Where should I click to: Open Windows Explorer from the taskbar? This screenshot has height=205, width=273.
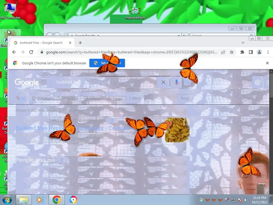coord(24,200)
